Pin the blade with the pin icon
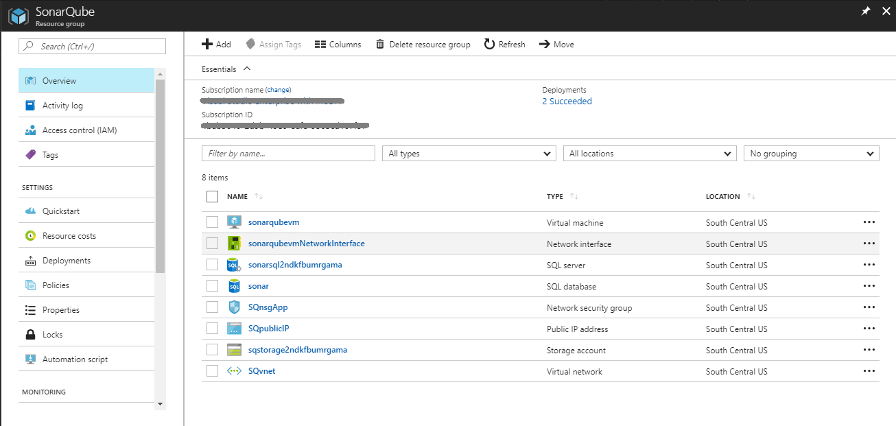 pyautogui.click(x=864, y=12)
